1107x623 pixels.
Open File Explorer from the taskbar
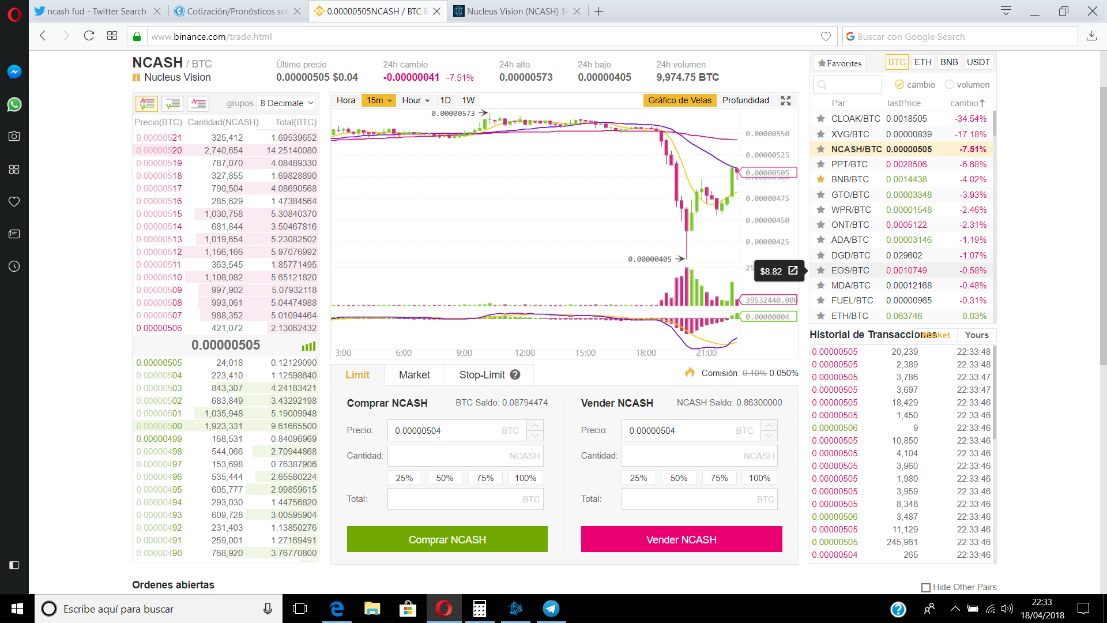[372, 609]
